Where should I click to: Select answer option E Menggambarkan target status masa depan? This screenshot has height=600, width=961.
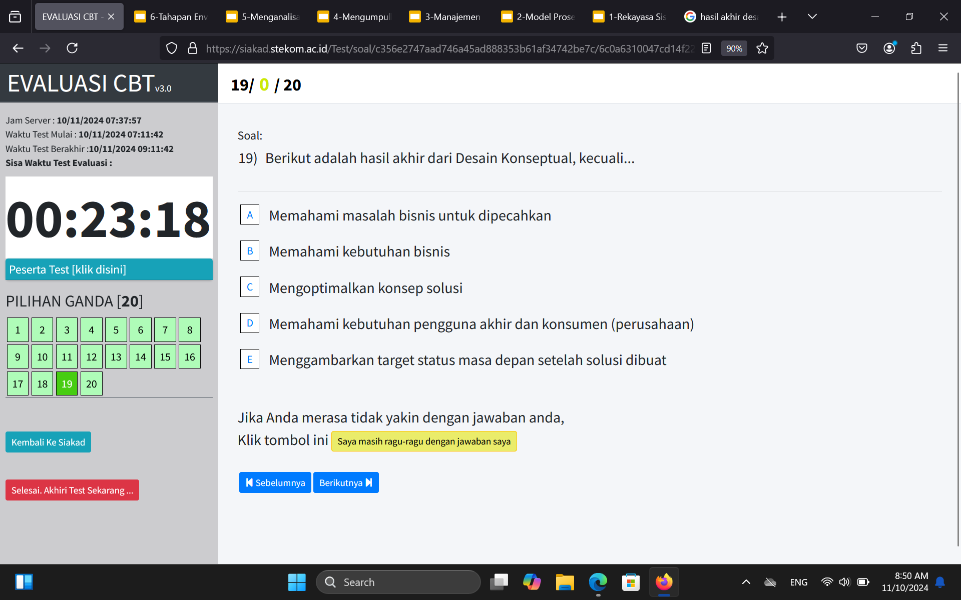tap(249, 359)
